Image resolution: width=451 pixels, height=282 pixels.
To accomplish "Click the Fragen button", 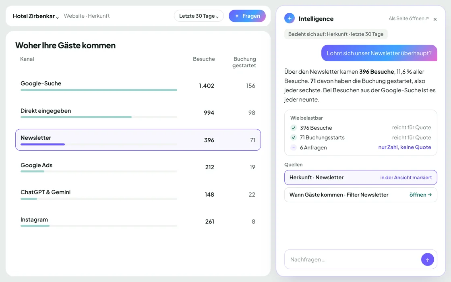I will (x=247, y=16).
